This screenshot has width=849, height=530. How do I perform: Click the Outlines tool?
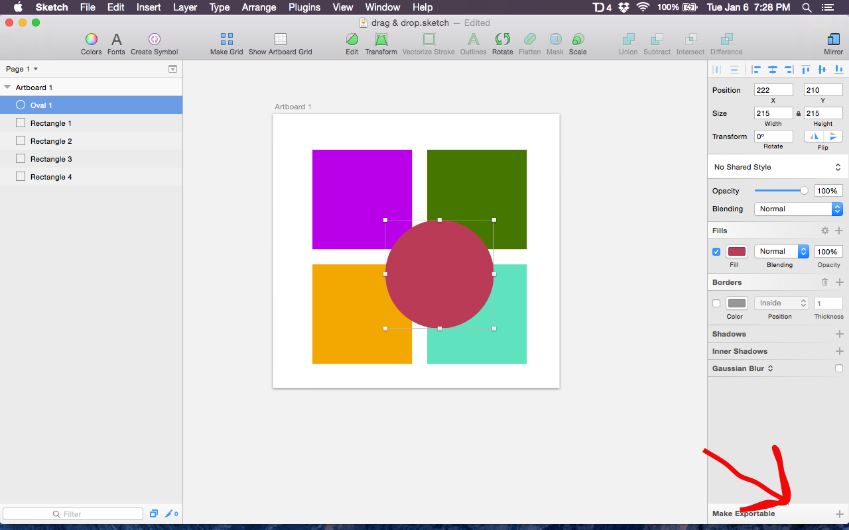[474, 40]
